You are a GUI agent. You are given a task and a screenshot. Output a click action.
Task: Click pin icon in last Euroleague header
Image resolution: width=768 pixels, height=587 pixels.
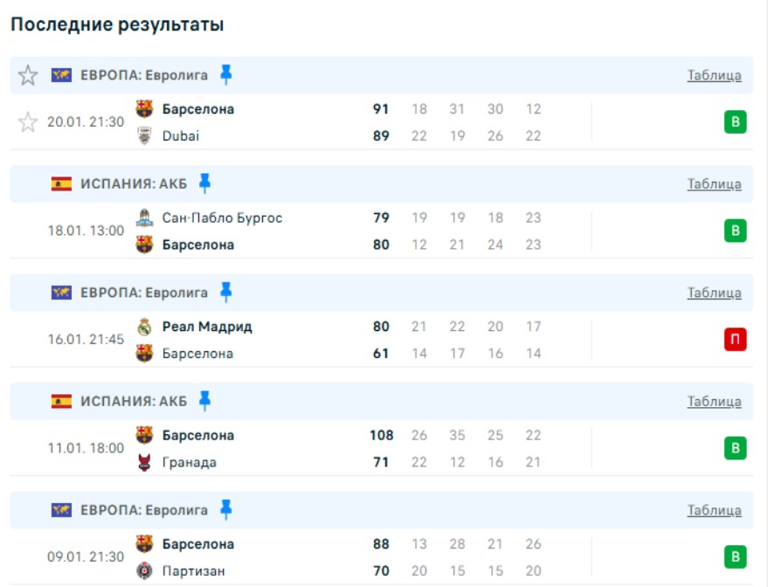coord(226,509)
